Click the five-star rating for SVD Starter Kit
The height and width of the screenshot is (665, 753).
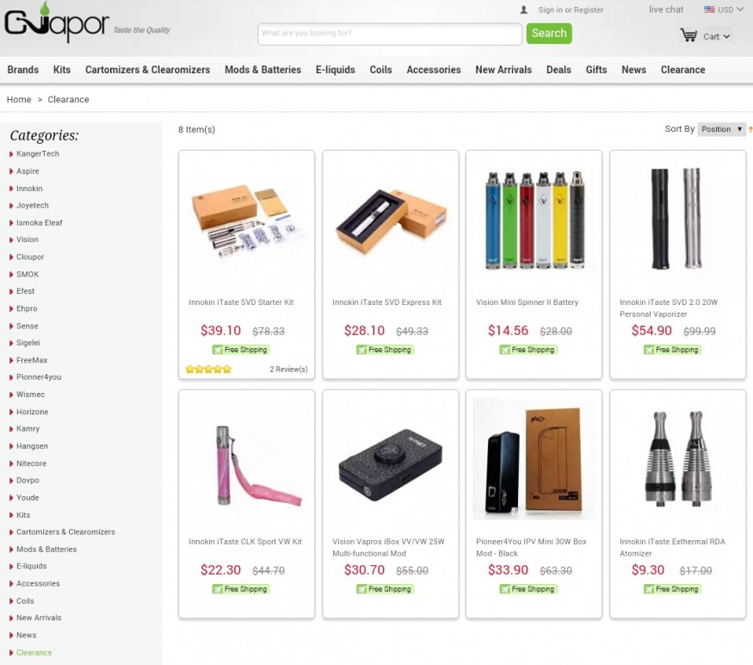coord(208,370)
